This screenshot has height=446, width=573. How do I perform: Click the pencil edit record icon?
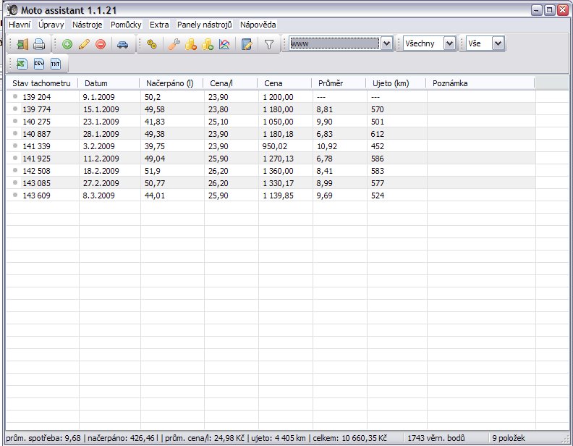[84, 44]
